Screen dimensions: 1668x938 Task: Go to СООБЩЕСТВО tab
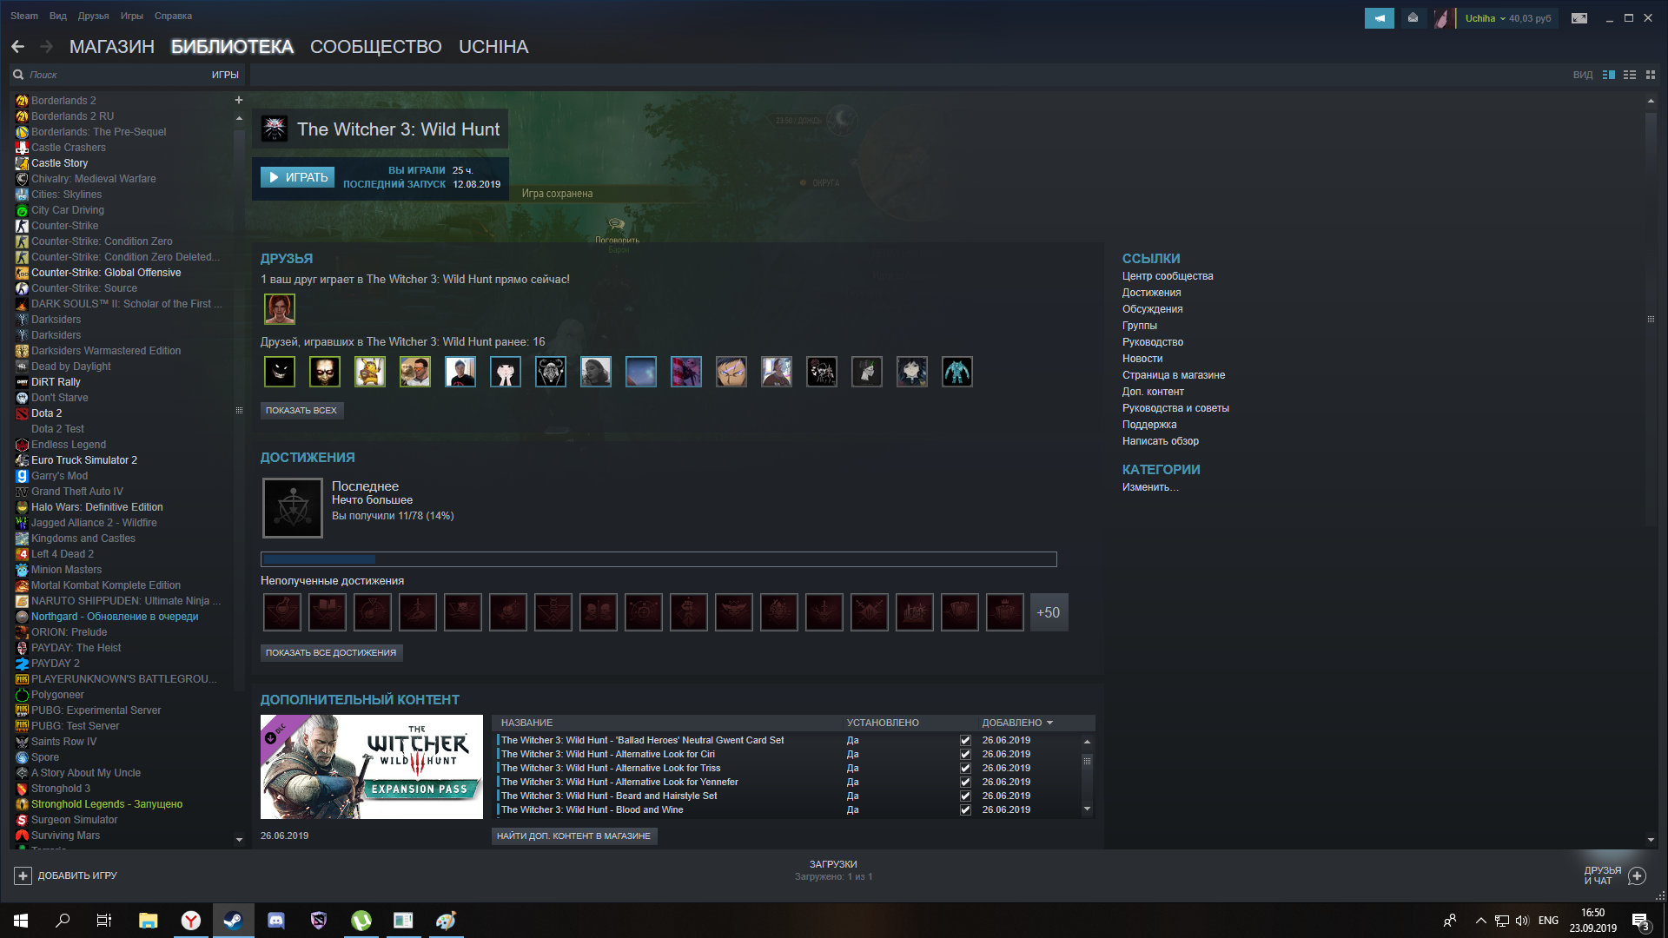(x=376, y=47)
